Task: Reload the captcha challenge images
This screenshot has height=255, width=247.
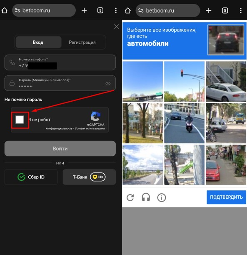Action: tap(130, 197)
